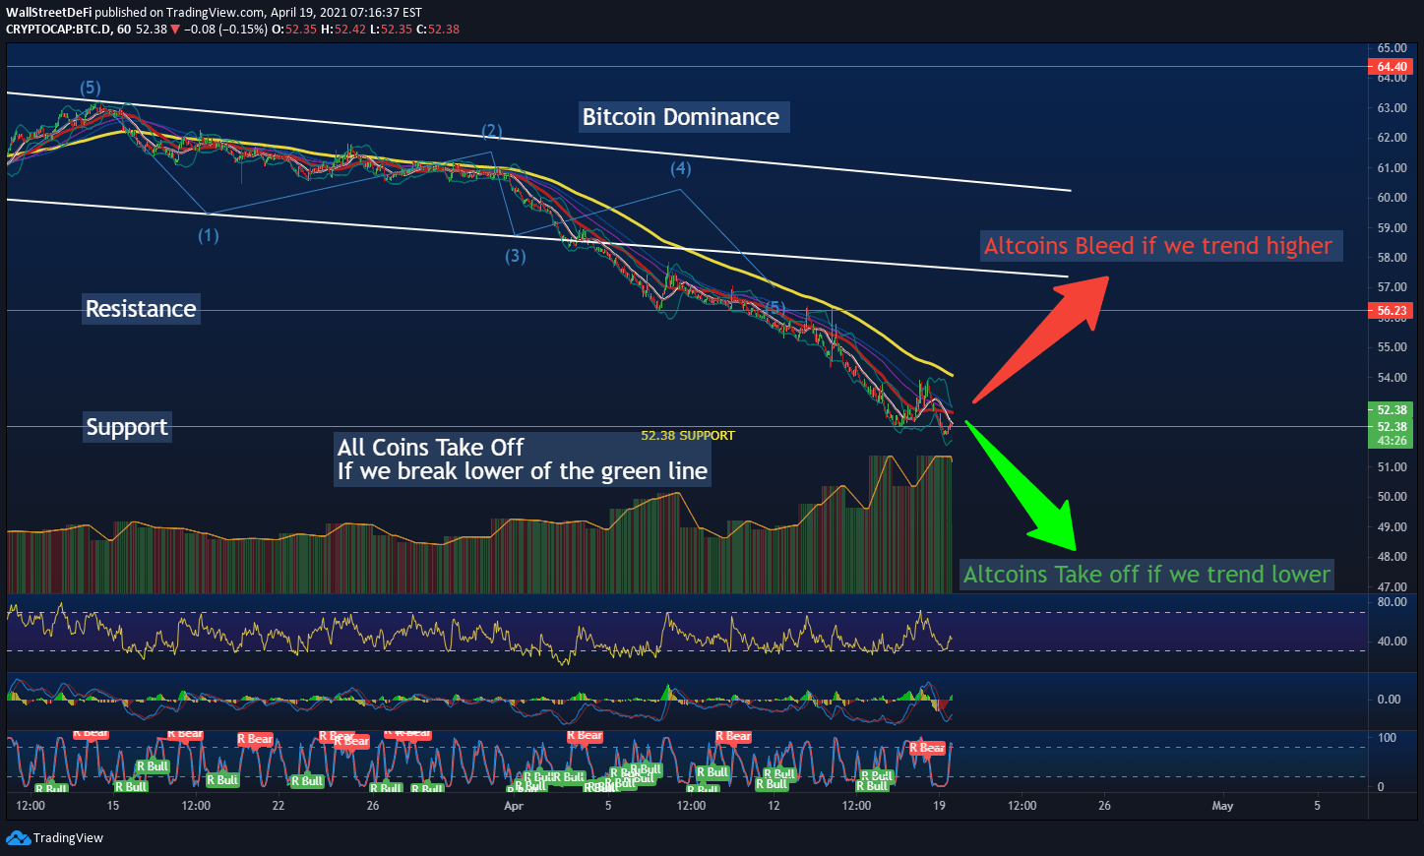Click the 47.00 price scale label

click(1392, 587)
